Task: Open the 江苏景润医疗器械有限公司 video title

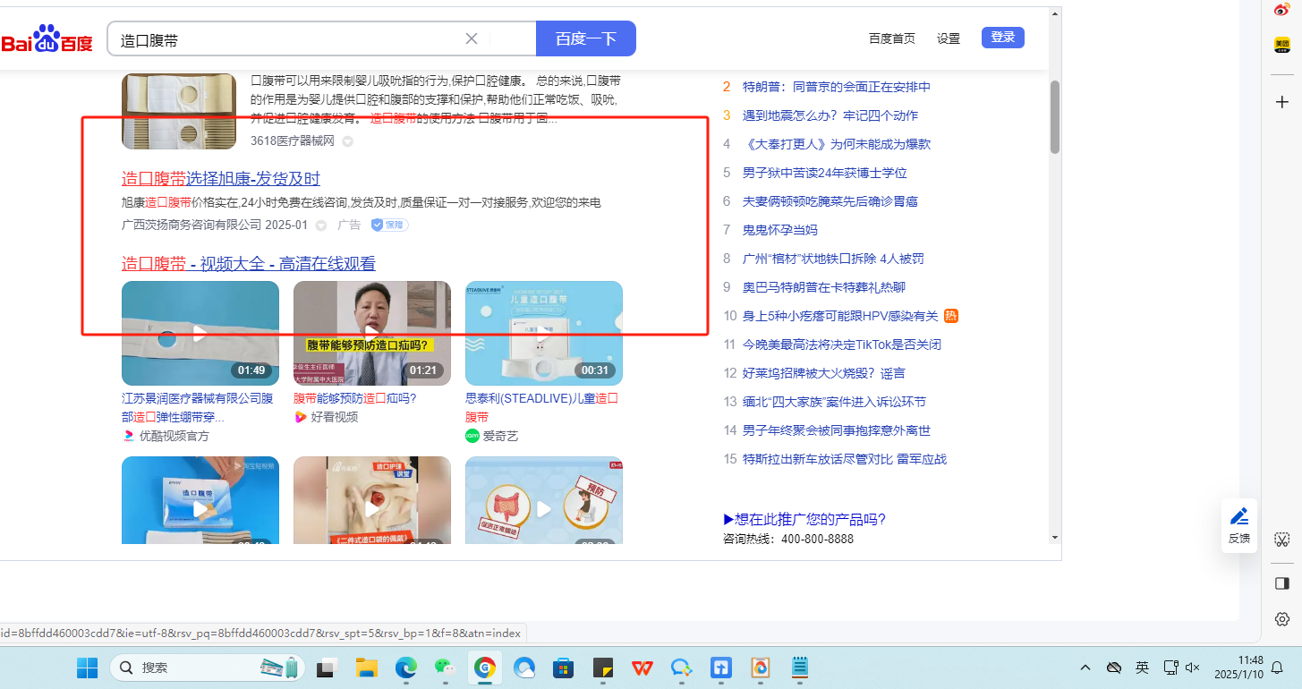Action: pos(198,407)
